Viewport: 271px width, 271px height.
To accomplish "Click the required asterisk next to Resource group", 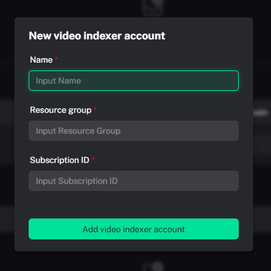I will [95, 109].
